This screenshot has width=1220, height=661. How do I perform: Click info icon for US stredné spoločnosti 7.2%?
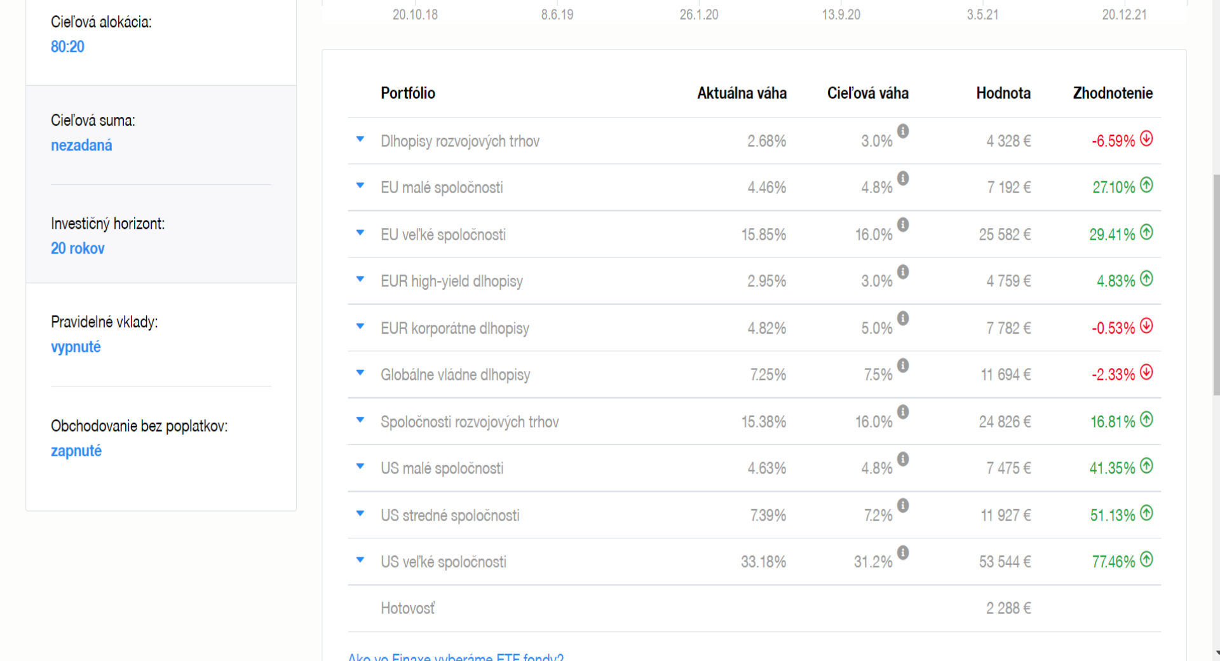point(903,506)
